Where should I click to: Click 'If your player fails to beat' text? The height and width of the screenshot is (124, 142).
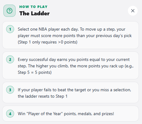(x=42, y=90)
